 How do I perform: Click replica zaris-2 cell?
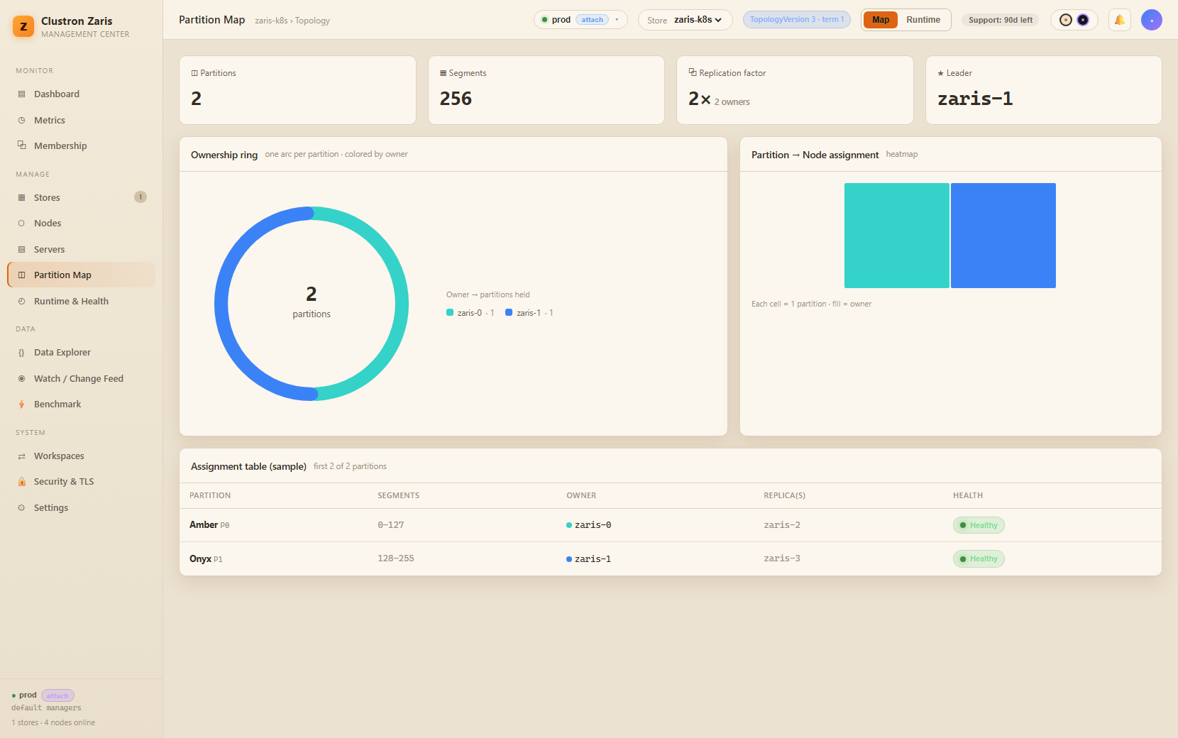[782, 525]
